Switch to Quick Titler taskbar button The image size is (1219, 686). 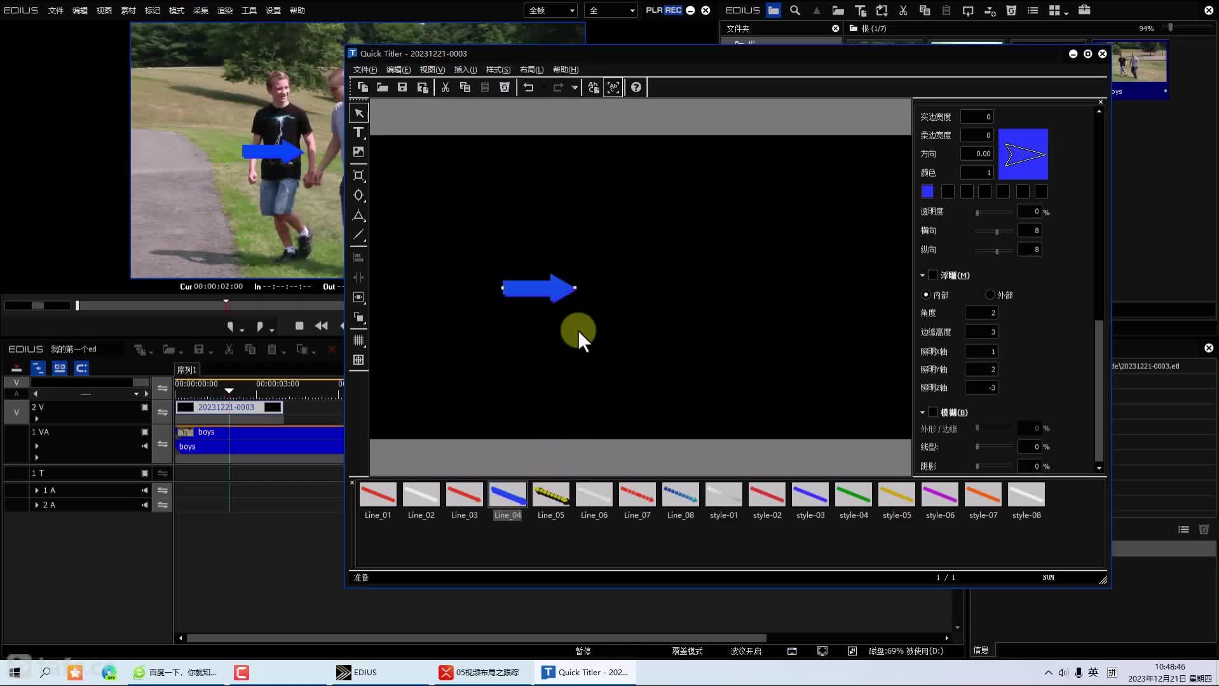point(585,672)
